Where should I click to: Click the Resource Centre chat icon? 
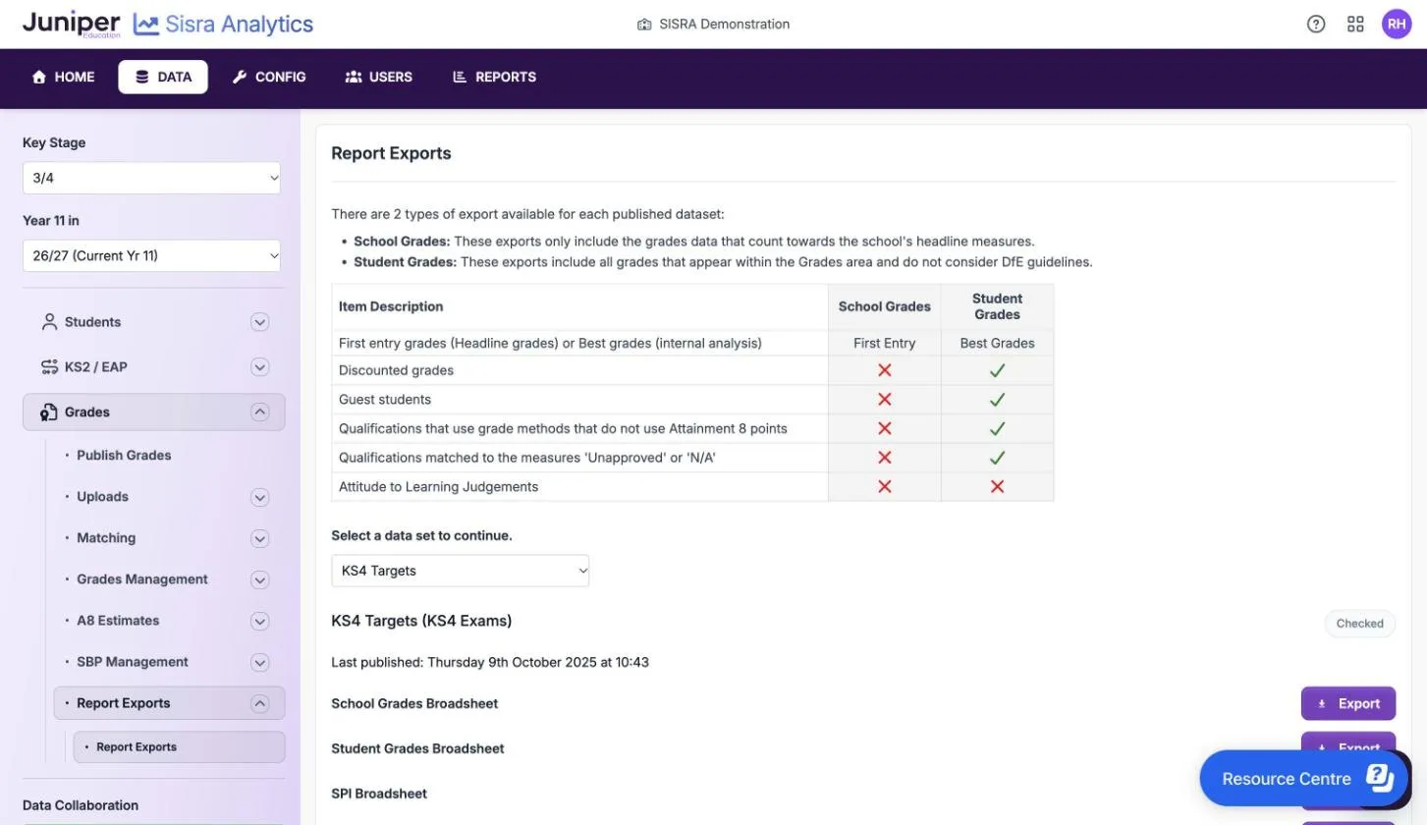(1380, 778)
